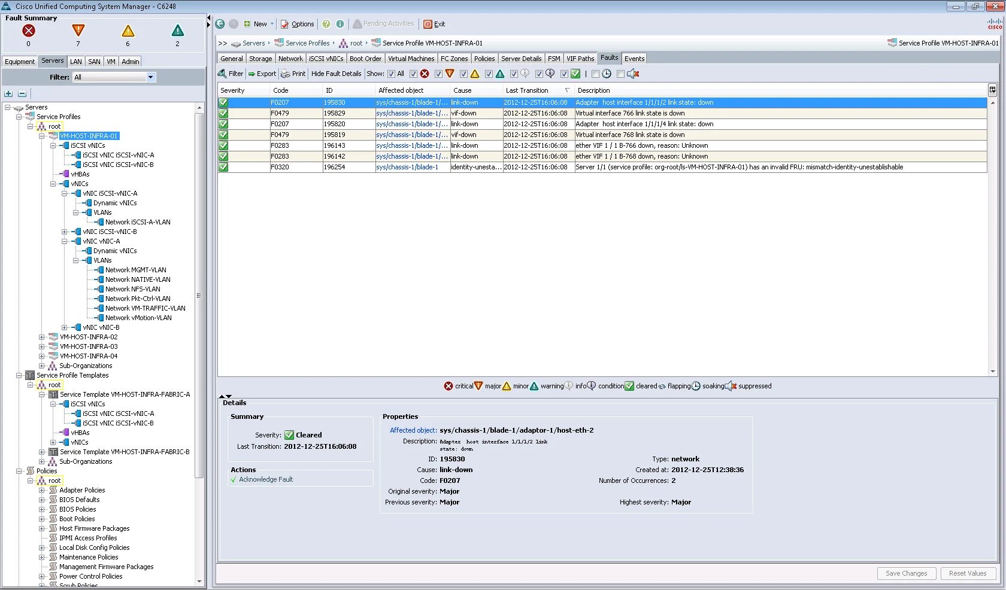
Task: Select the Network MGMT-VLAN tree item
Action: [x=135, y=270]
